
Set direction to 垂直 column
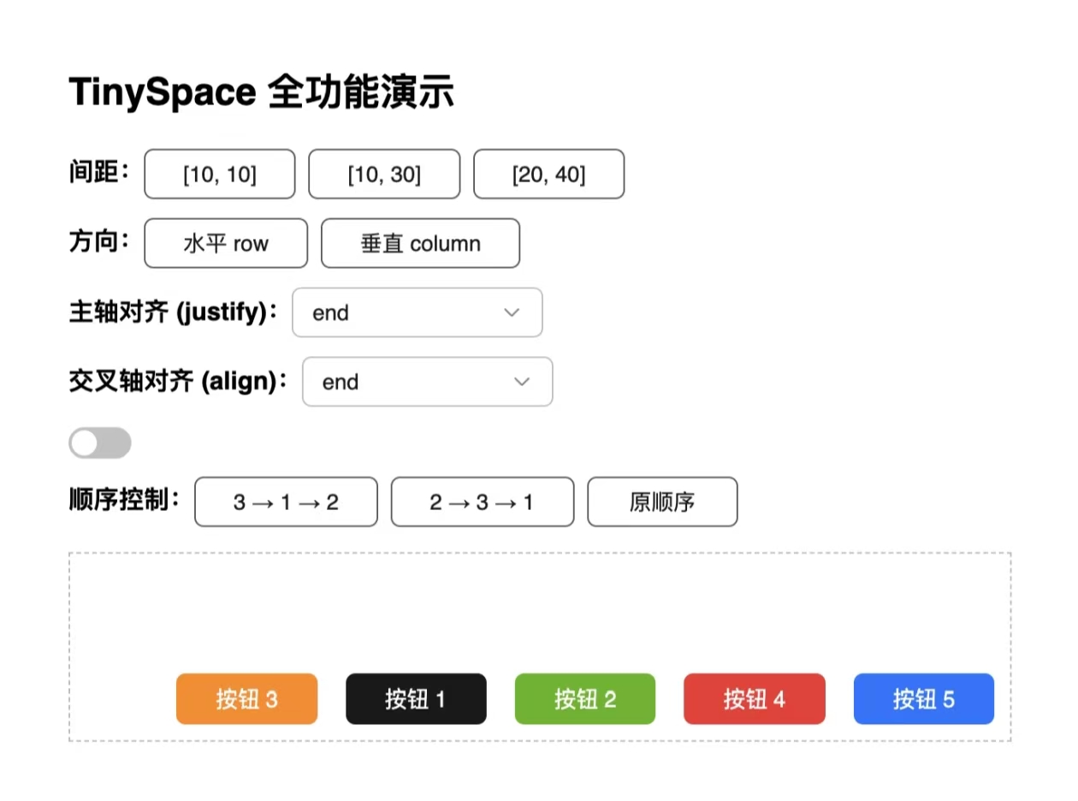pos(420,243)
